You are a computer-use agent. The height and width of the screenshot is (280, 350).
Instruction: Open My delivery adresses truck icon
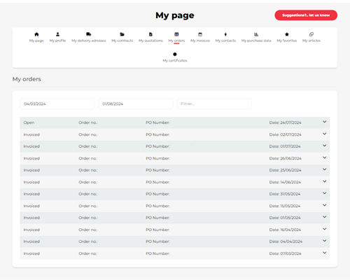89,34
